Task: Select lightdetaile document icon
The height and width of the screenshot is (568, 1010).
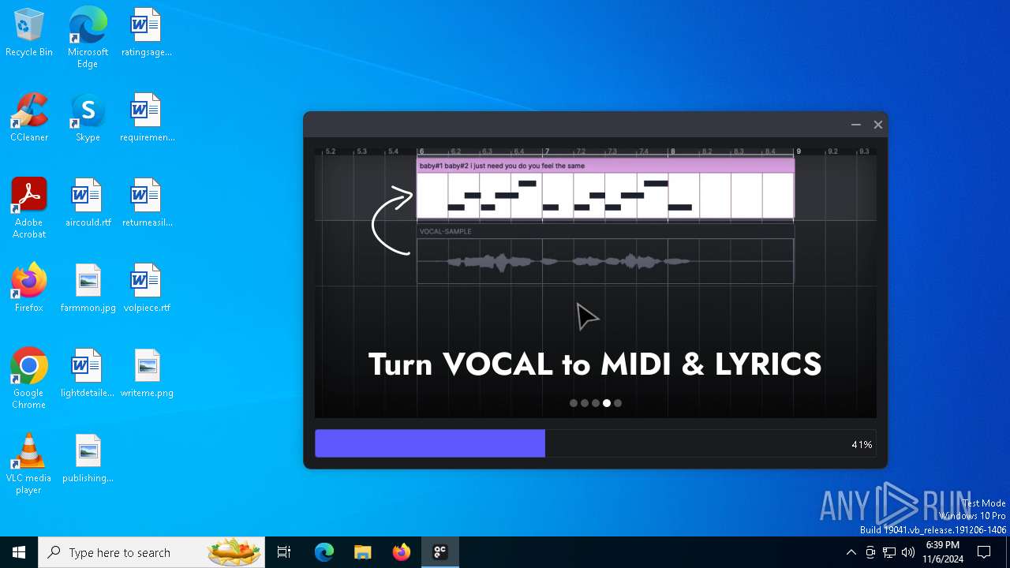Action: (x=88, y=374)
